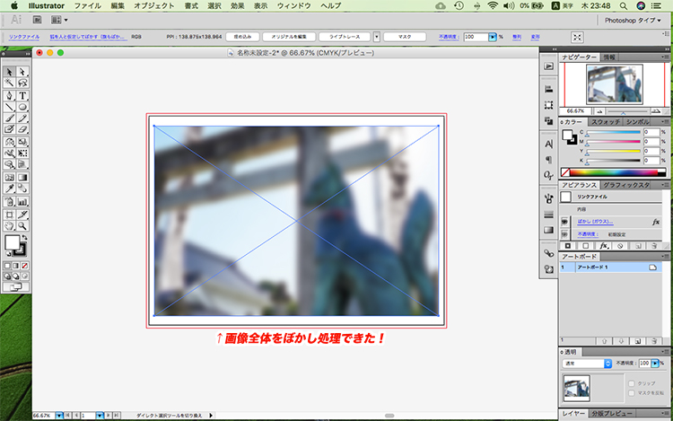Click the マスク button

[405, 37]
